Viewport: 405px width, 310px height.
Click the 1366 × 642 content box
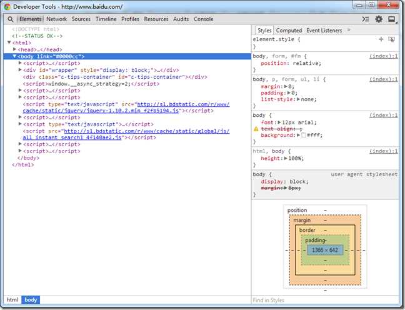(x=325, y=250)
